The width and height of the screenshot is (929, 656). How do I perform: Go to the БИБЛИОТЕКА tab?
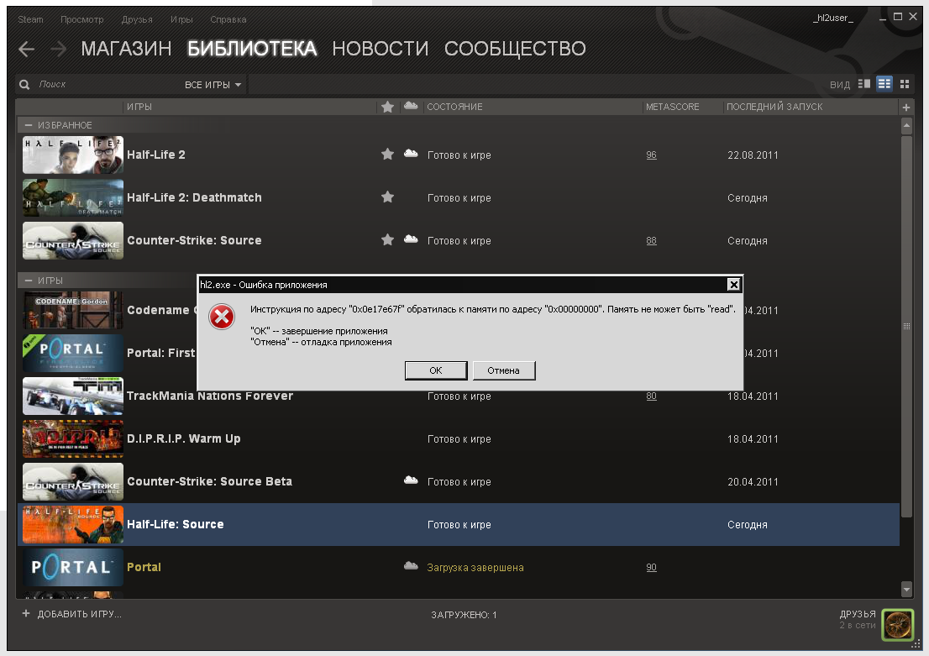252,49
